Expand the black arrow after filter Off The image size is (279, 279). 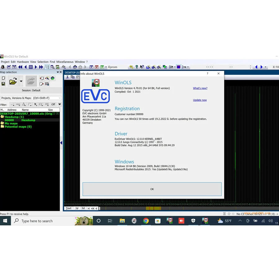60,104
